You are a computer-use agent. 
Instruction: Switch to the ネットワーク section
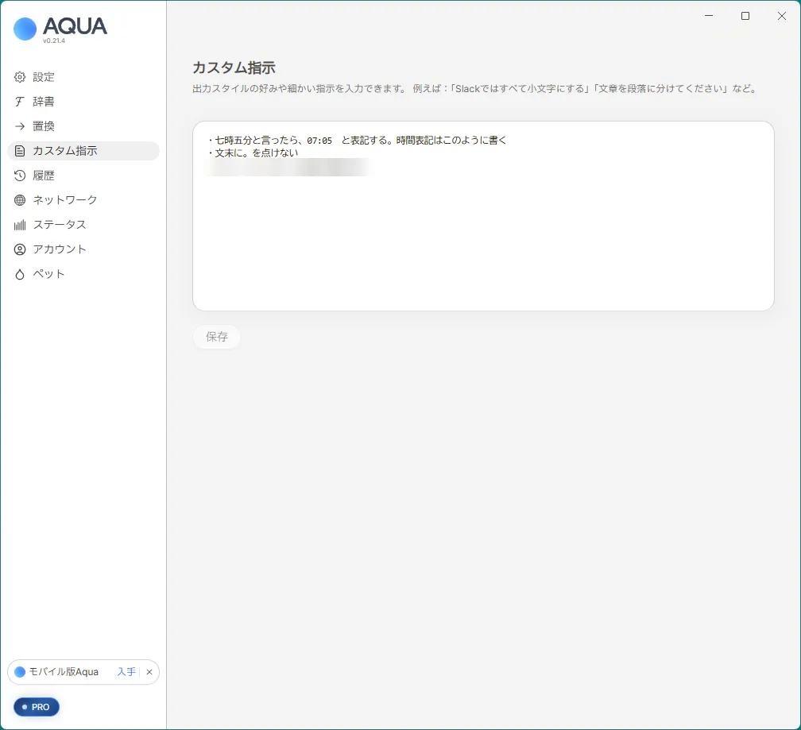tap(83, 200)
